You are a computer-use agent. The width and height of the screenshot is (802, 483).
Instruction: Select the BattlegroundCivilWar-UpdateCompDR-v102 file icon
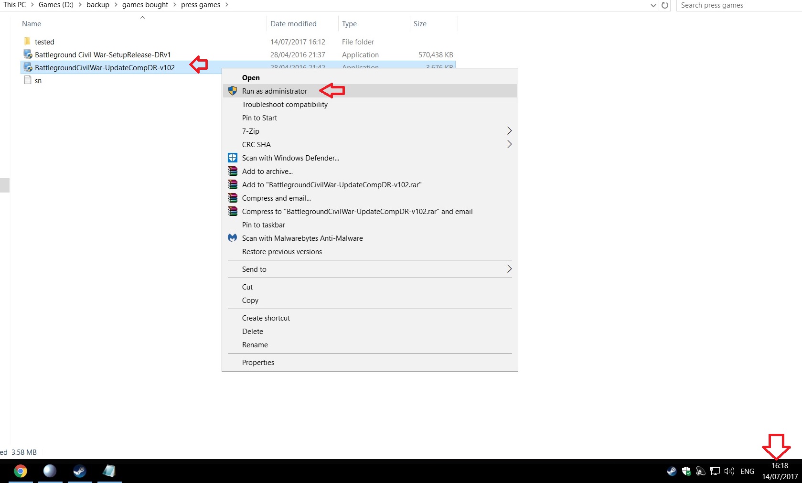(x=28, y=67)
